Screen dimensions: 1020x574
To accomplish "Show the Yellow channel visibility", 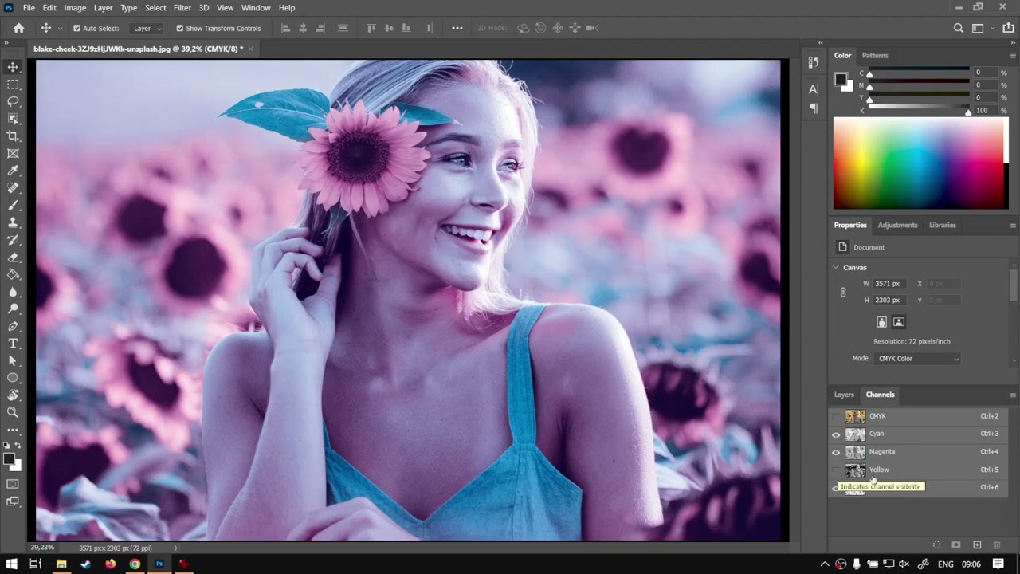I will point(836,470).
